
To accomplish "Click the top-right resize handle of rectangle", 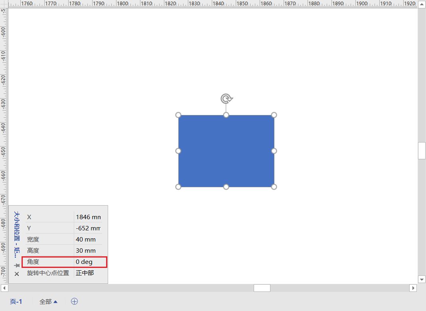I will 274,115.
